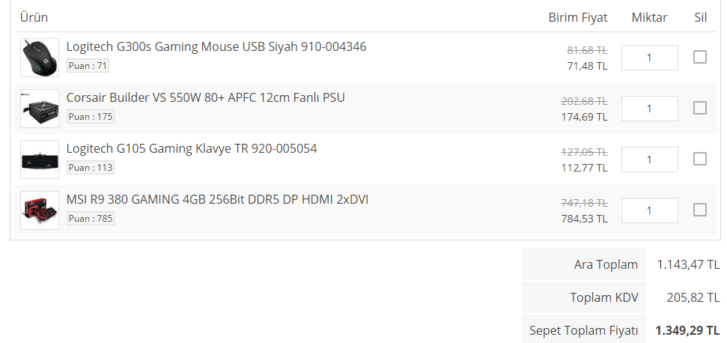Select delete checkbox for Logitech G105 keyboard
Viewport: 727px width, 343px height.
700,159
